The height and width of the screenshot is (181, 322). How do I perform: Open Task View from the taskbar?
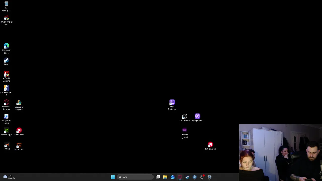158,177
